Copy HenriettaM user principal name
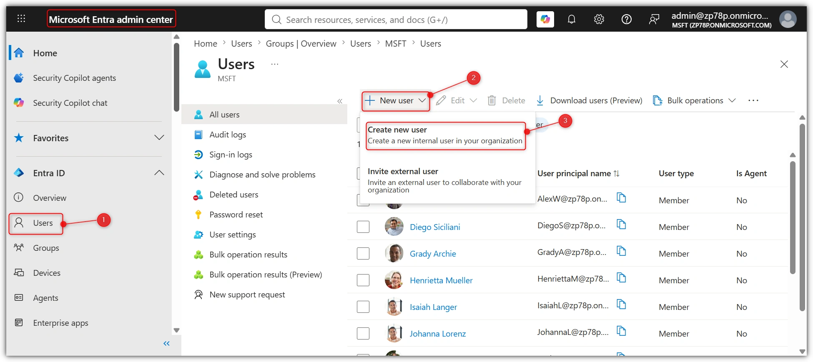The height and width of the screenshot is (362, 813). pos(621,277)
